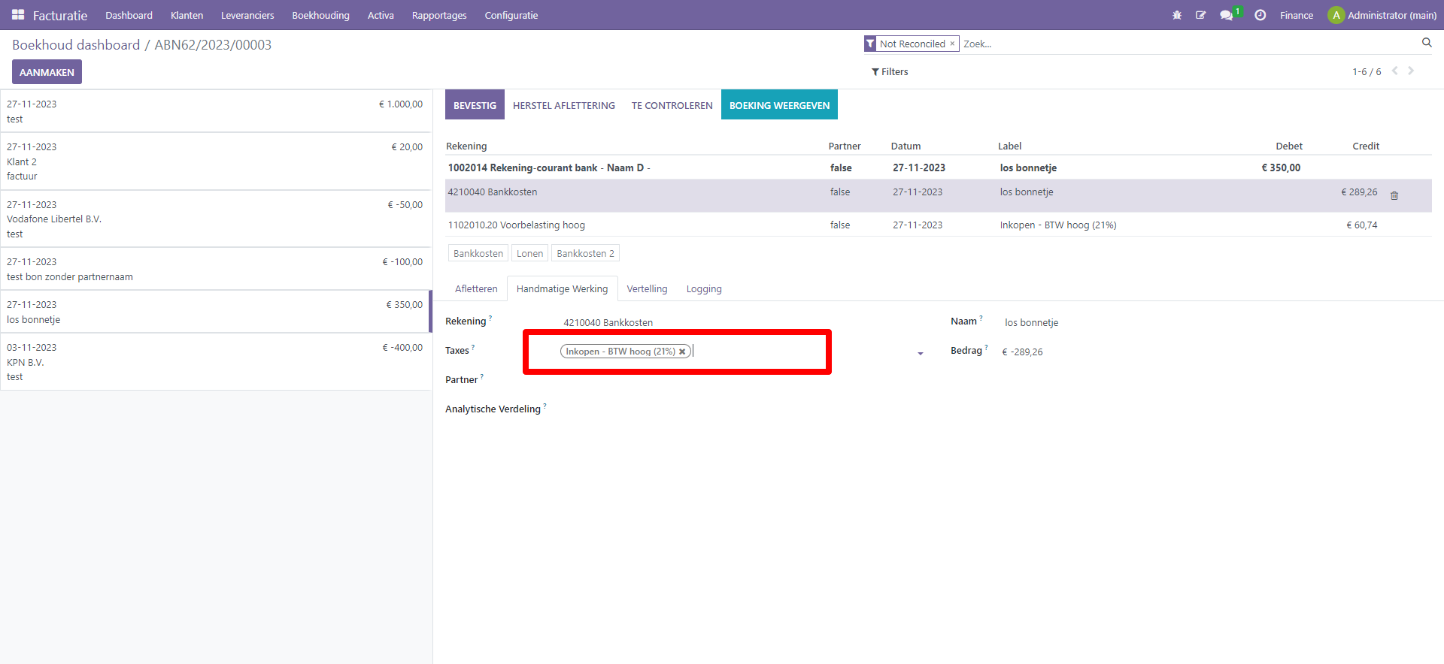Go to the next page arrow

[1411, 71]
